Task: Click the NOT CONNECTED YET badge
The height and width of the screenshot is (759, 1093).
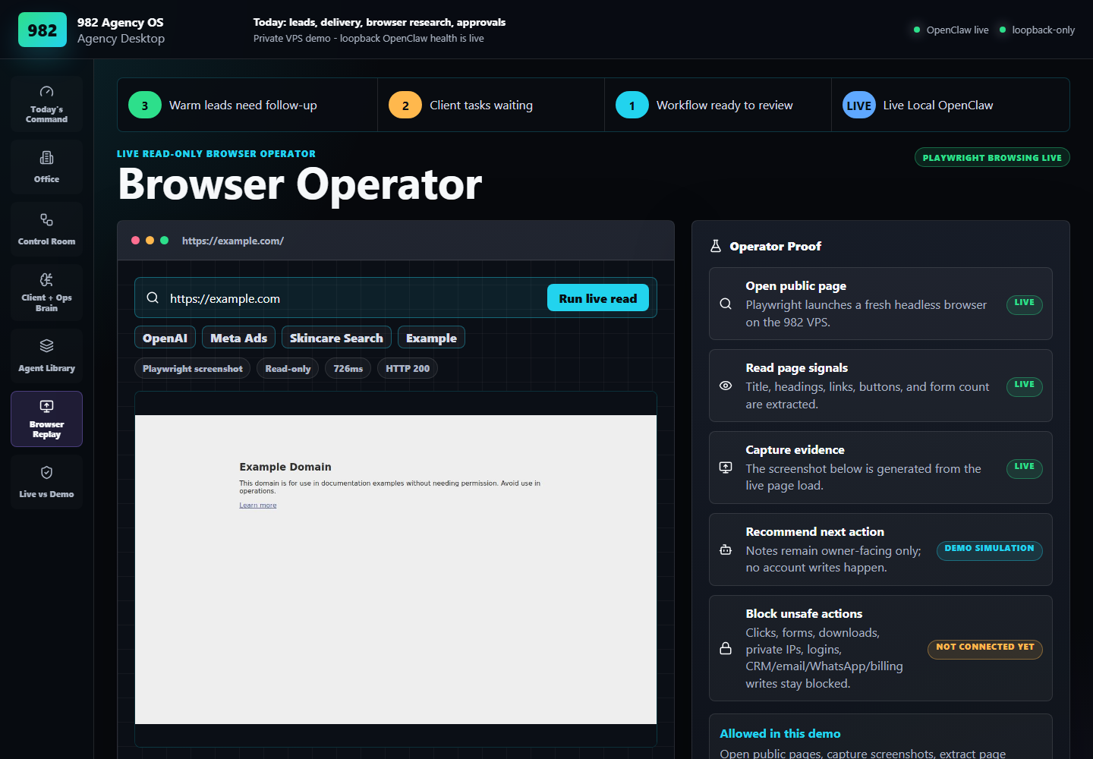Action: tap(984, 648)
